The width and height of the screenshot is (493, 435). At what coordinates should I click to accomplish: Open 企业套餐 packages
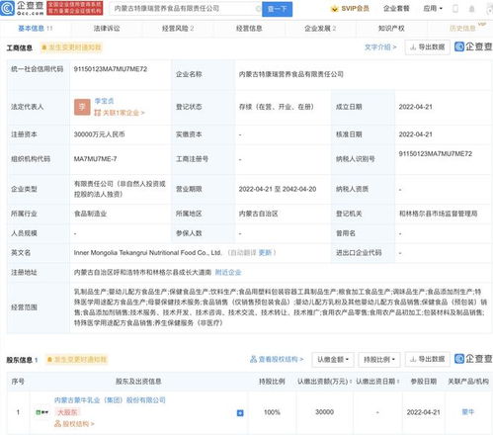(396, 9)
